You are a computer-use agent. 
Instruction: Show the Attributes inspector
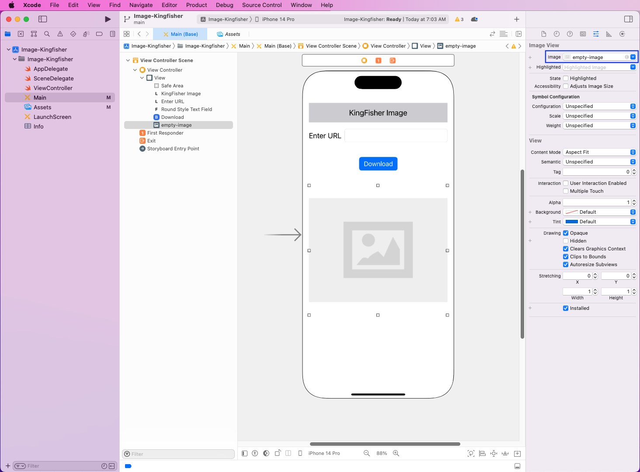(x=596, y=34)
